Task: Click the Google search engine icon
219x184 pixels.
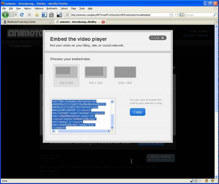Action: point(181,15)
